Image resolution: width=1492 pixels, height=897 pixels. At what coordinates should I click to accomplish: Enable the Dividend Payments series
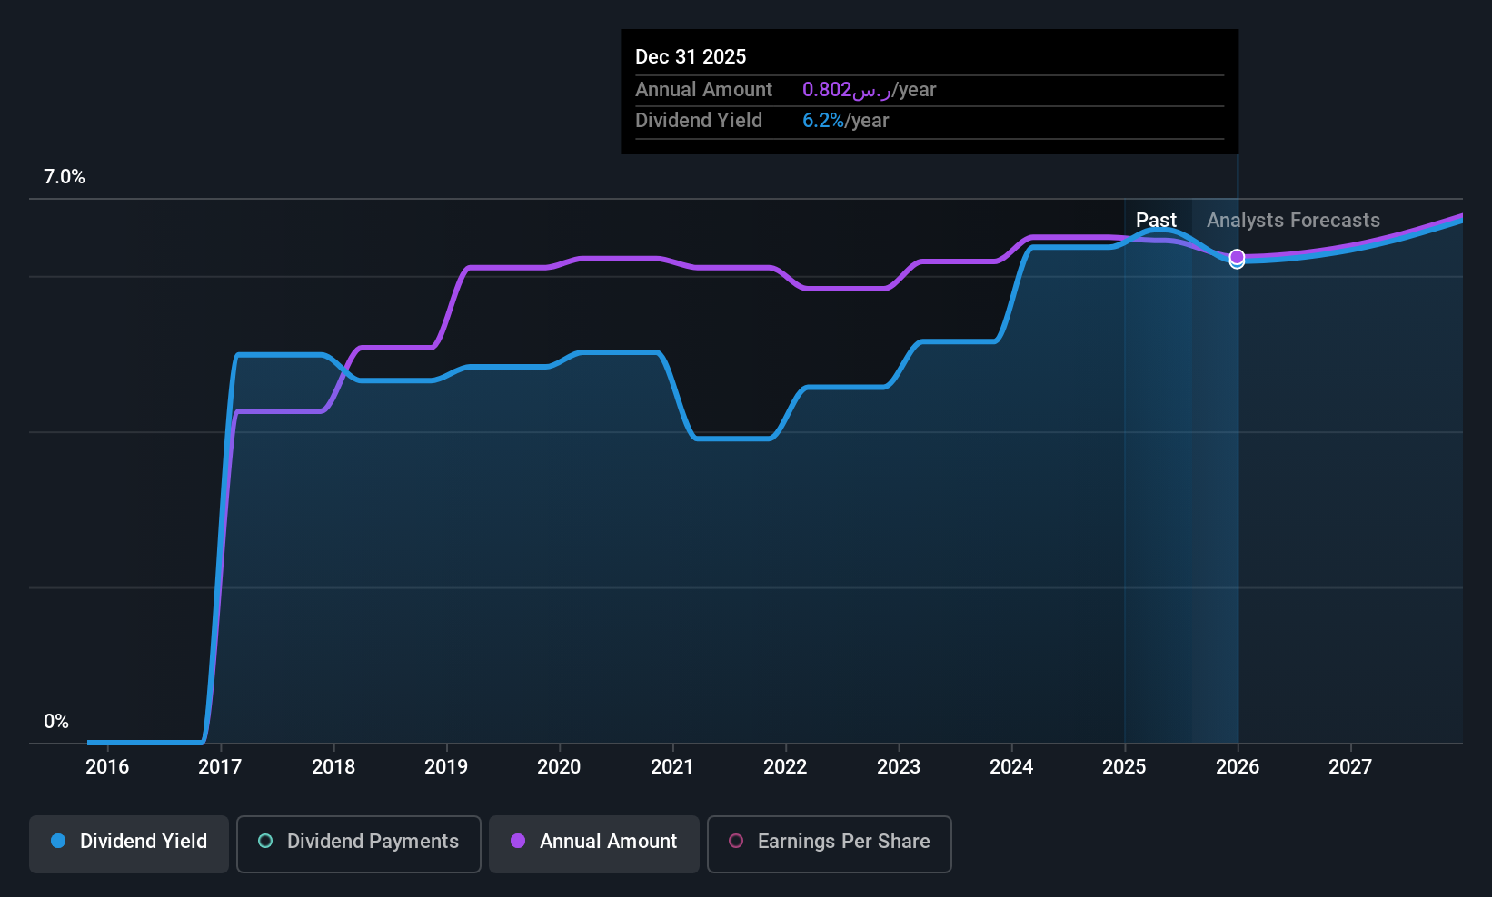click(x=358, y=843)
